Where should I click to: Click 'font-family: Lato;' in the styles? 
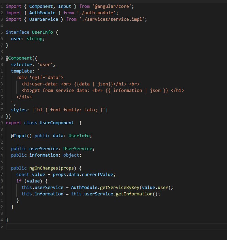(74, 110)
